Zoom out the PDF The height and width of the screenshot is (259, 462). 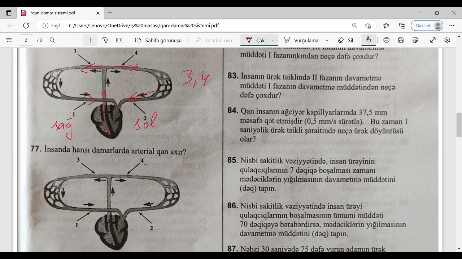75,40
